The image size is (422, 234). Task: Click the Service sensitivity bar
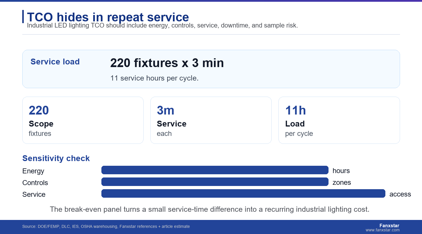[243, 194]
